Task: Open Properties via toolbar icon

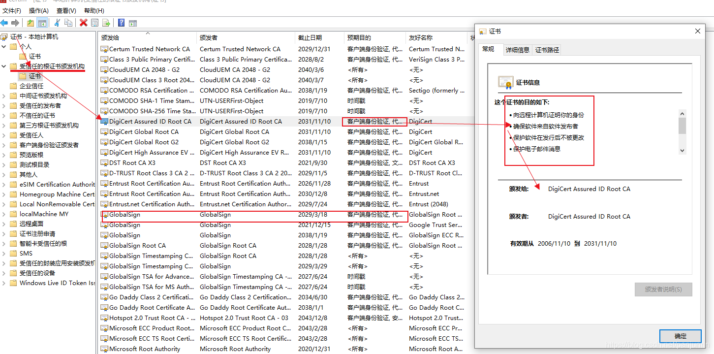Action: pyautogui.click(x=94, y=23)
